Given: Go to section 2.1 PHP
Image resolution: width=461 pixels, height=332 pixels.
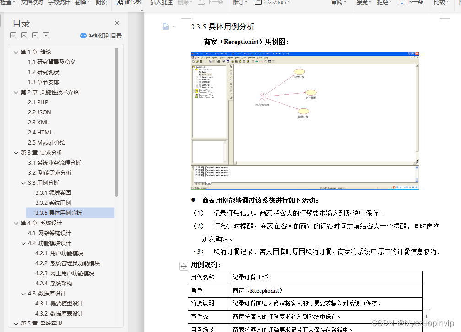Looking at the screenshot, I should [x=38, y=102].
